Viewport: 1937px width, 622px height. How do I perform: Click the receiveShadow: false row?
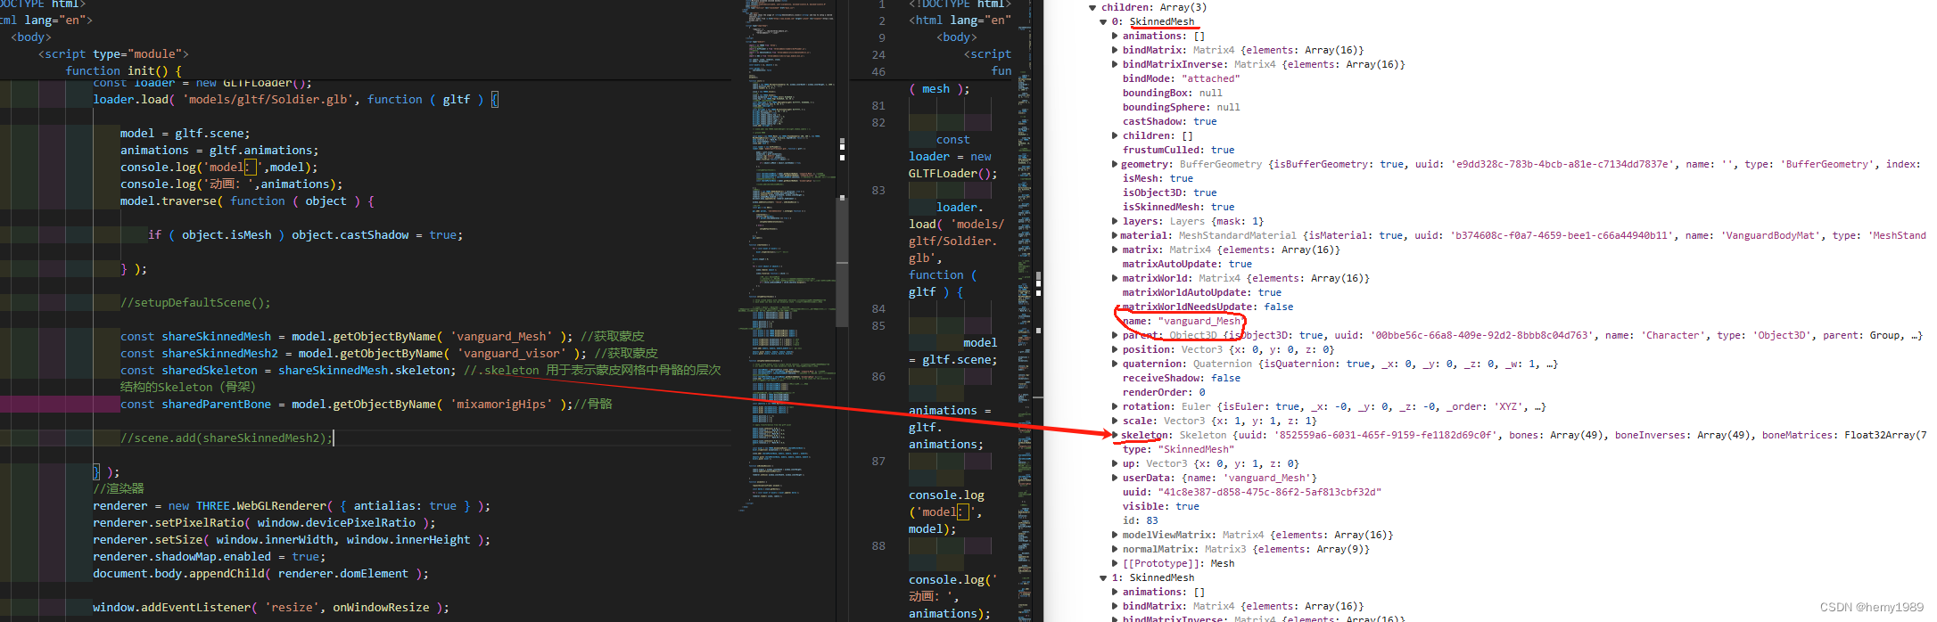1182,378
